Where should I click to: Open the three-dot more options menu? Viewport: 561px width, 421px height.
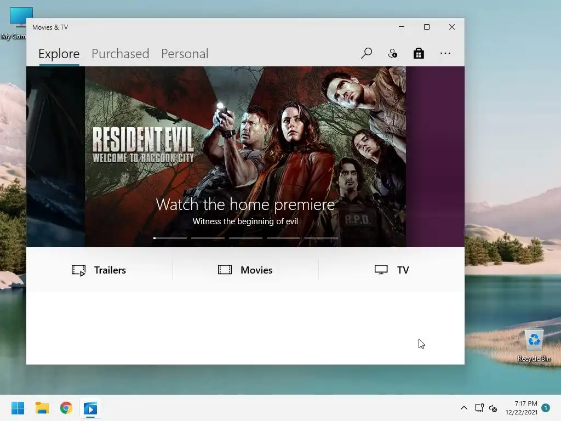[x=445, y=53]
